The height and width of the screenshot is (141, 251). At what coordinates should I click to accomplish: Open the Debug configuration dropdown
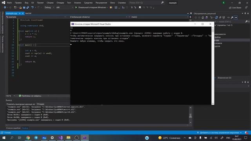click(x=49, y=7)
